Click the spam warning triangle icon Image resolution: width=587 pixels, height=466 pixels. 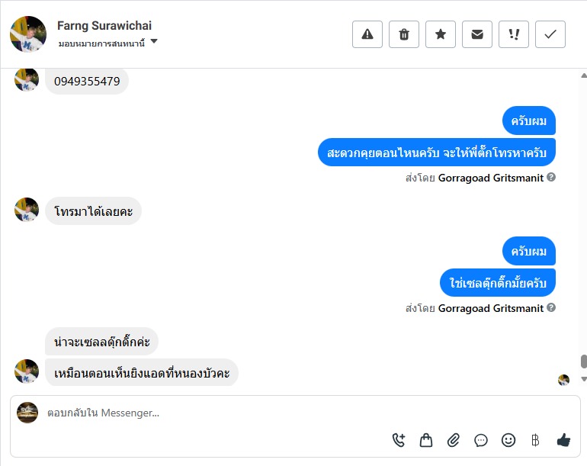click(367, 34)
